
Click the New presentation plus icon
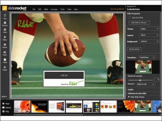point(3,104)
